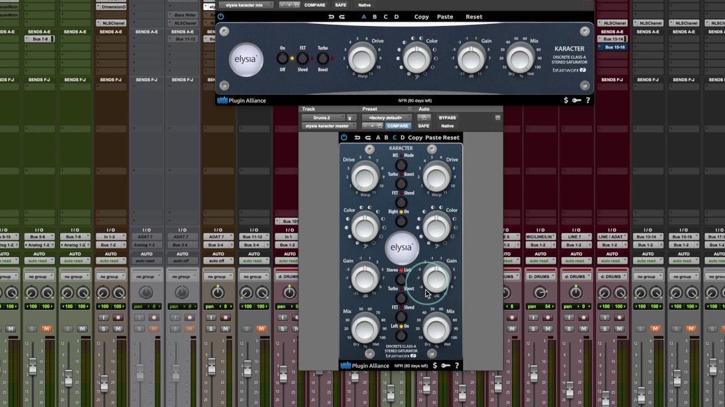725x407 pixels.
Task: Select preset slot D in mix plugin
Action: (396, 17)
